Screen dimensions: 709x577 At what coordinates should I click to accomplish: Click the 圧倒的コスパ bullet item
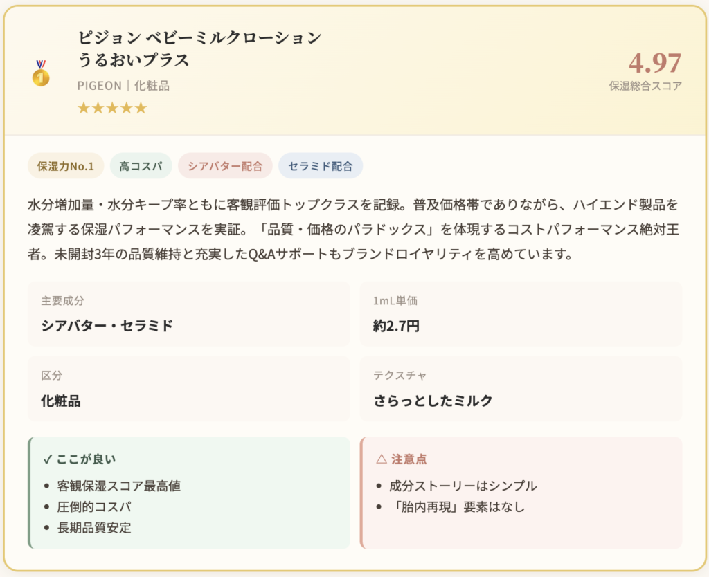94,506
